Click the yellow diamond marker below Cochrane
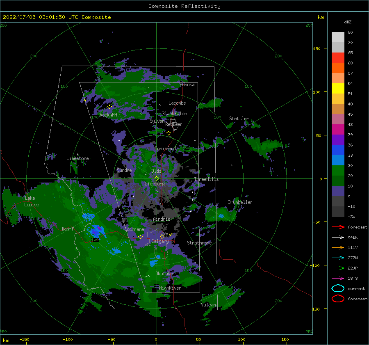This screenshot has height=345, width=369. (x=141, y=237)
